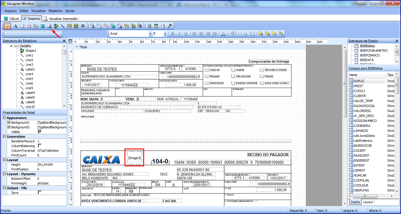Choose the RichText component tool

pyautogui.click(x=29, y=26)
